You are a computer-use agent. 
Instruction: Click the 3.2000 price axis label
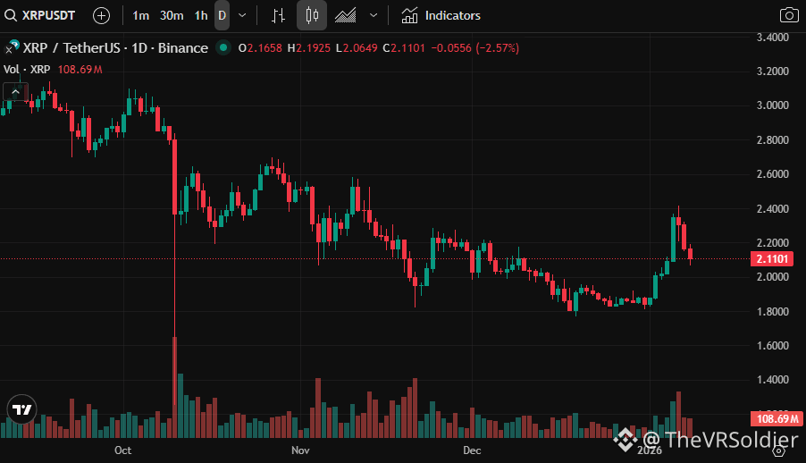[x=773, y=71]
